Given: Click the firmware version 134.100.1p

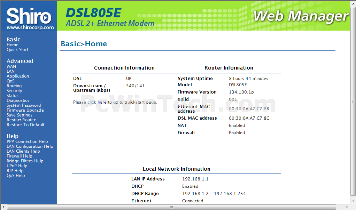Looking at the screenshot, I should tap(241, 92).
